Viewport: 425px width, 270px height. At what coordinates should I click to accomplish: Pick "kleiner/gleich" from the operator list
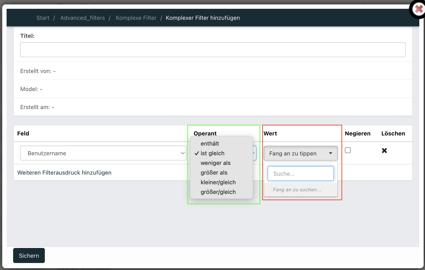pyautogui.click(x=218, y=182)
